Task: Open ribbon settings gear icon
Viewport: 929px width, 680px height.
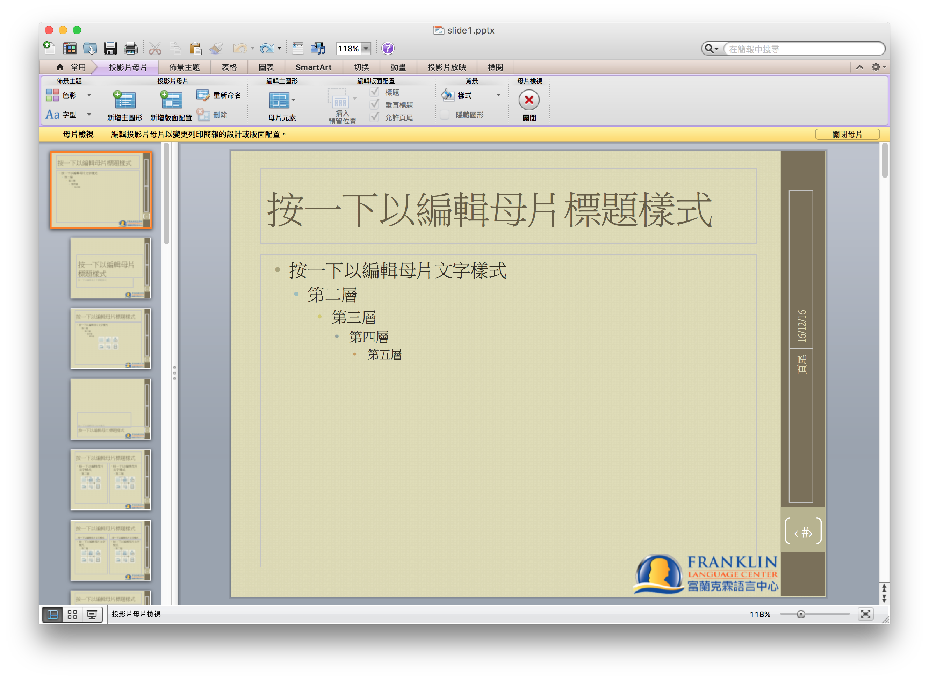Action: coord(878,67)
